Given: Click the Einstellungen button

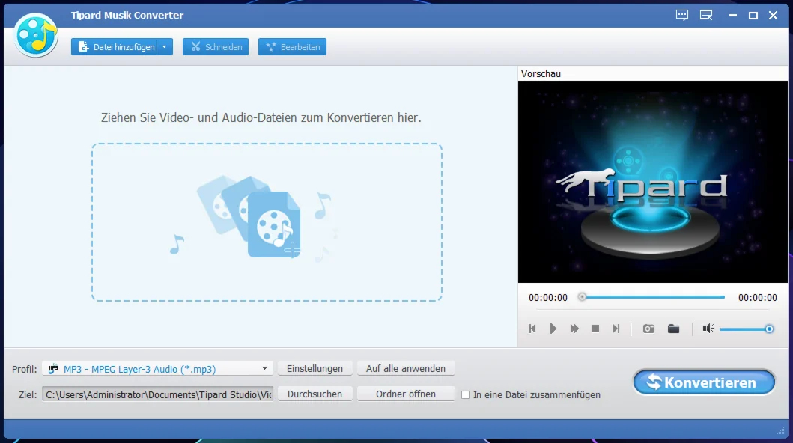Looking at the screenshot, I should [x=315, y=369].
